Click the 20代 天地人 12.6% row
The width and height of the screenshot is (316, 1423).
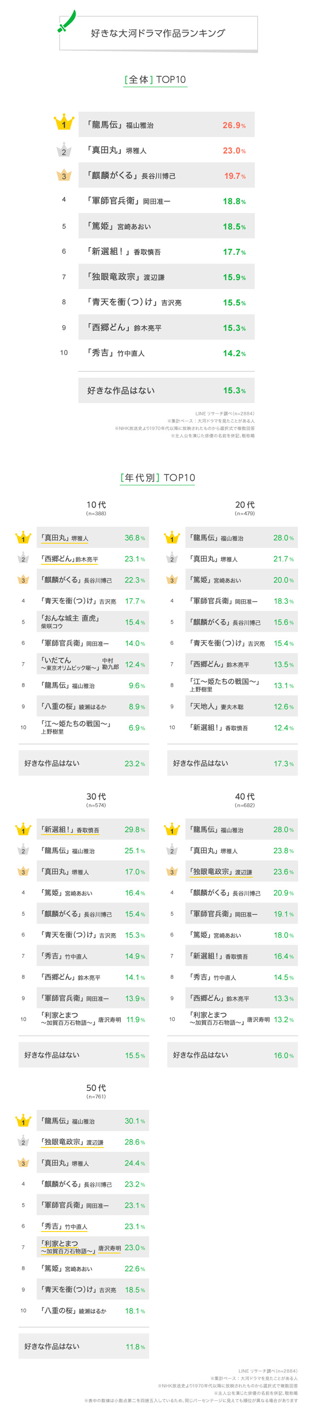242,706
